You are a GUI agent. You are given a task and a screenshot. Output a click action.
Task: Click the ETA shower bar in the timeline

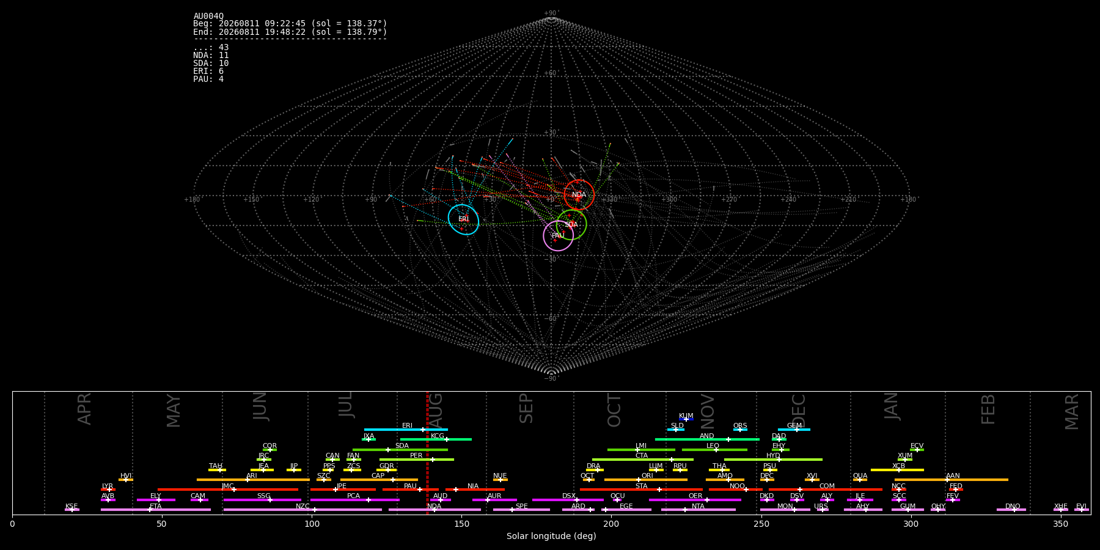156,510
